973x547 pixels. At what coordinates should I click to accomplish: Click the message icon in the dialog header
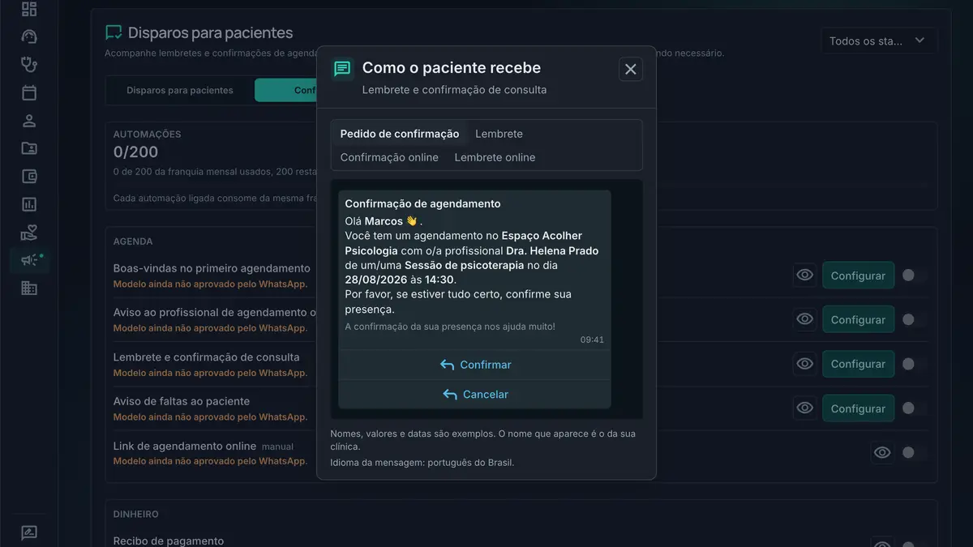[342, 69]
